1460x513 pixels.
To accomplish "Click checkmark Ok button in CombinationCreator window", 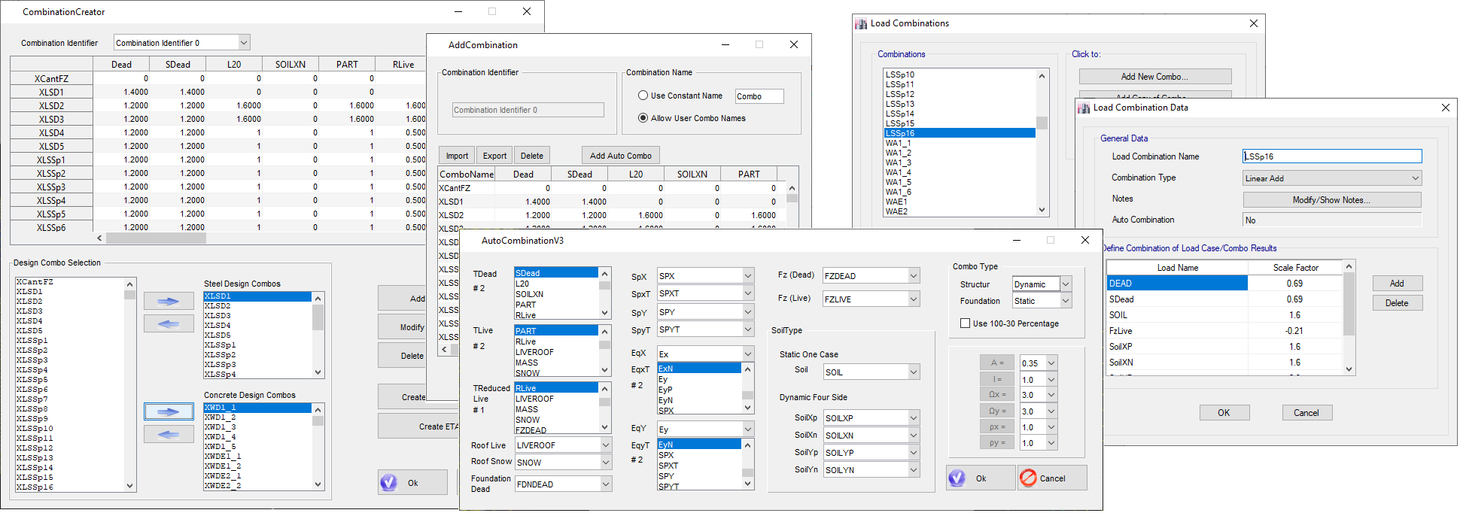I will [x=412, y=483].
